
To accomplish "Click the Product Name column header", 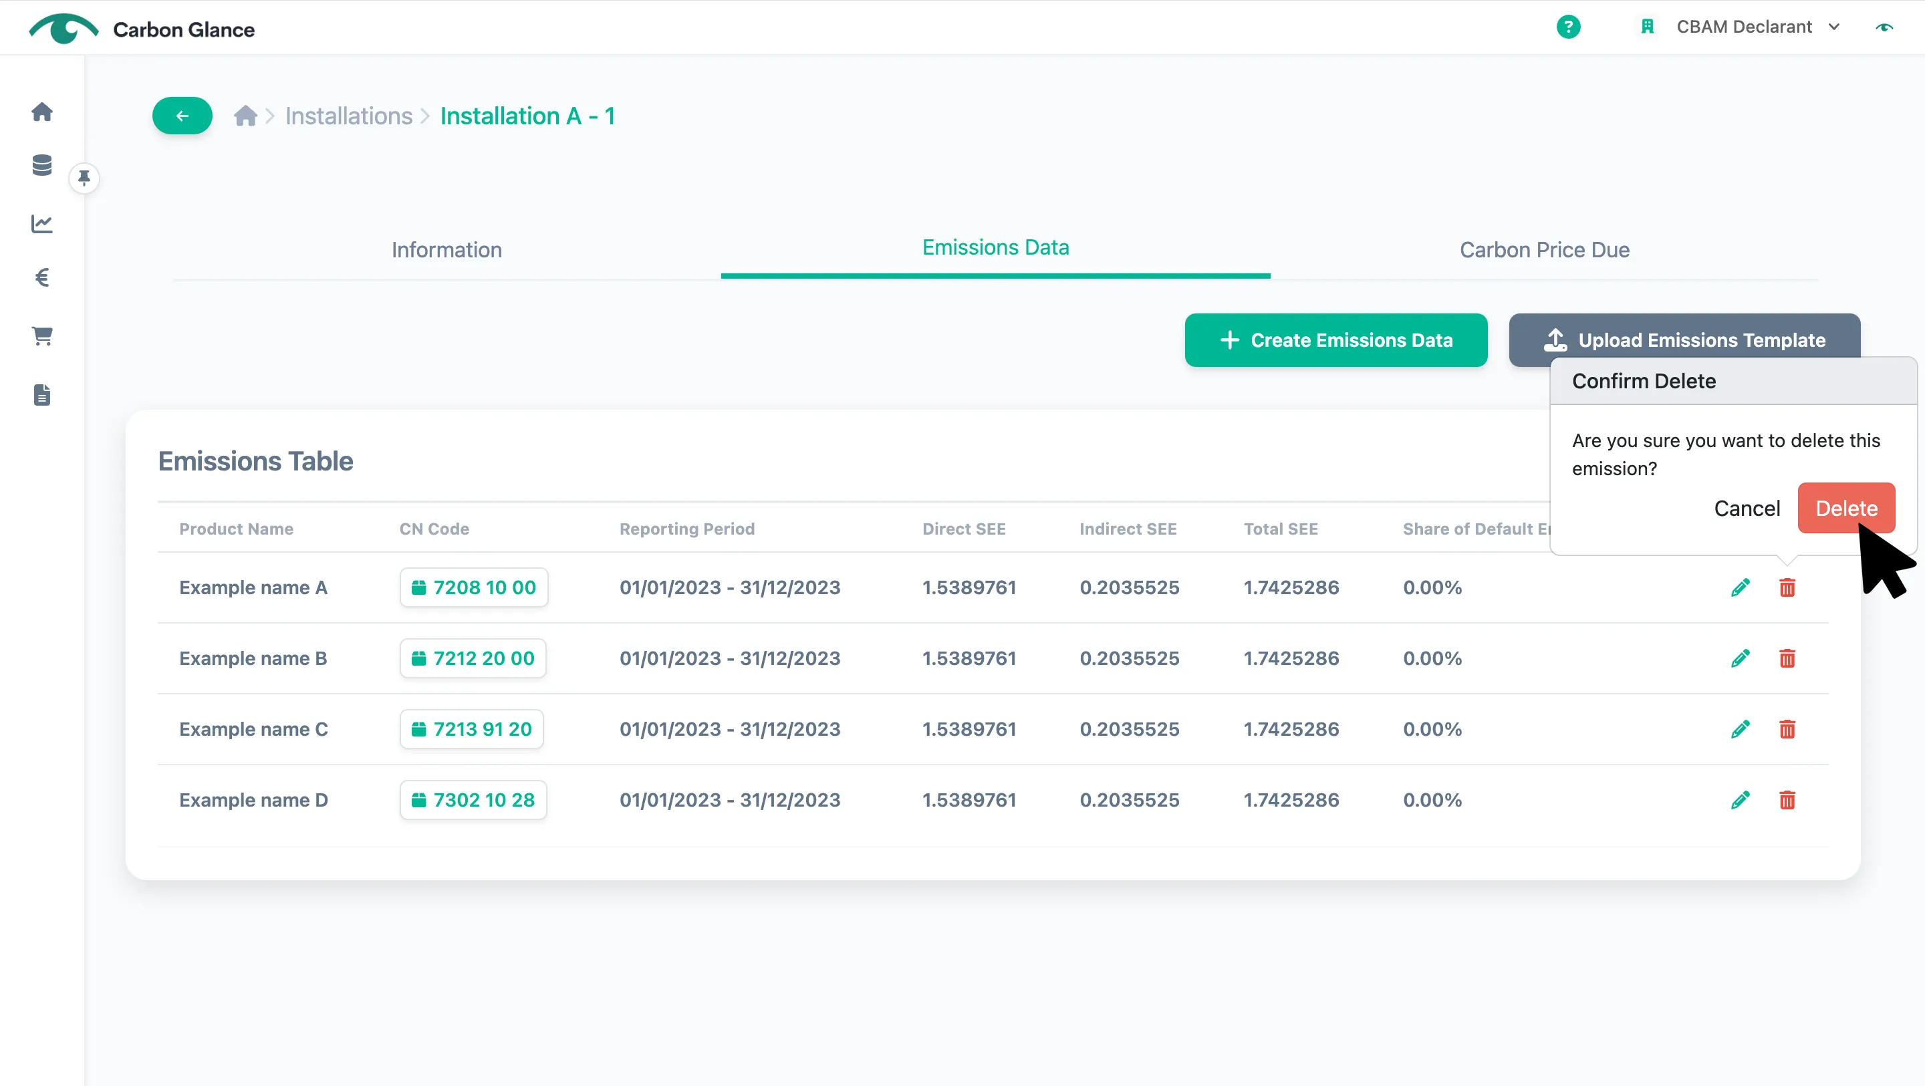I will [236, 529].
